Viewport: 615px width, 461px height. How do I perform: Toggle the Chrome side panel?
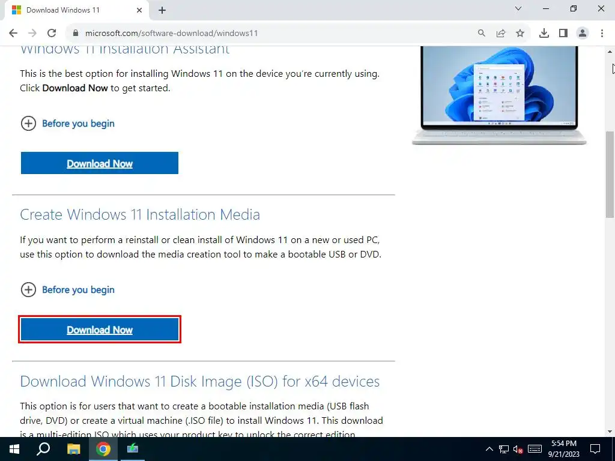point(563,33)
